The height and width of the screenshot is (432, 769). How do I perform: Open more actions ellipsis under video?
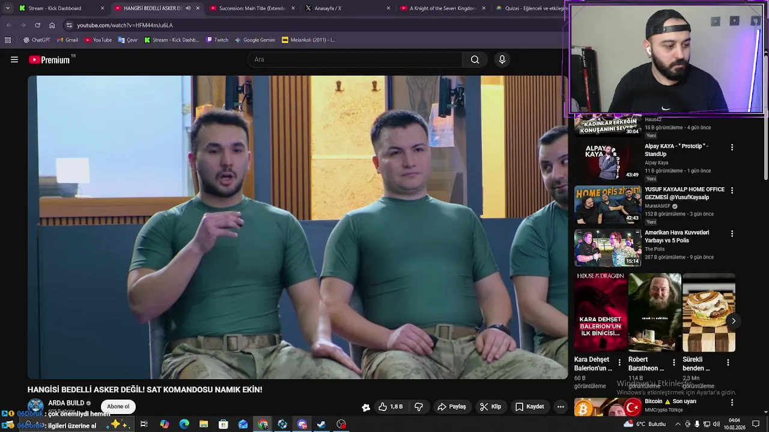pos(561,407)
